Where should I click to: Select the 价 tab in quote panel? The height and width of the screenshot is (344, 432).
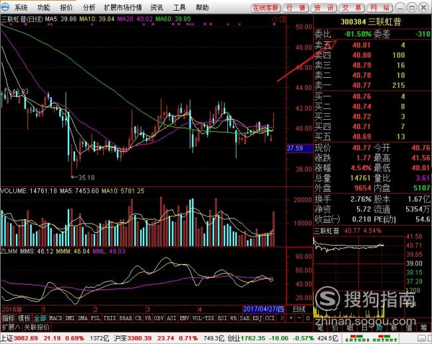click(x=335, y=327)
